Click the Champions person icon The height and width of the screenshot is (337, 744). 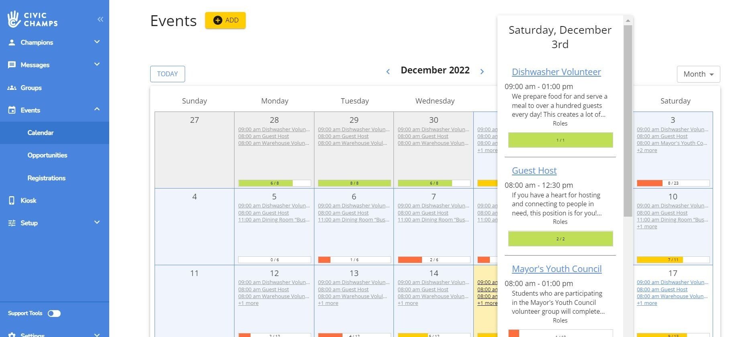click(12, 43)
